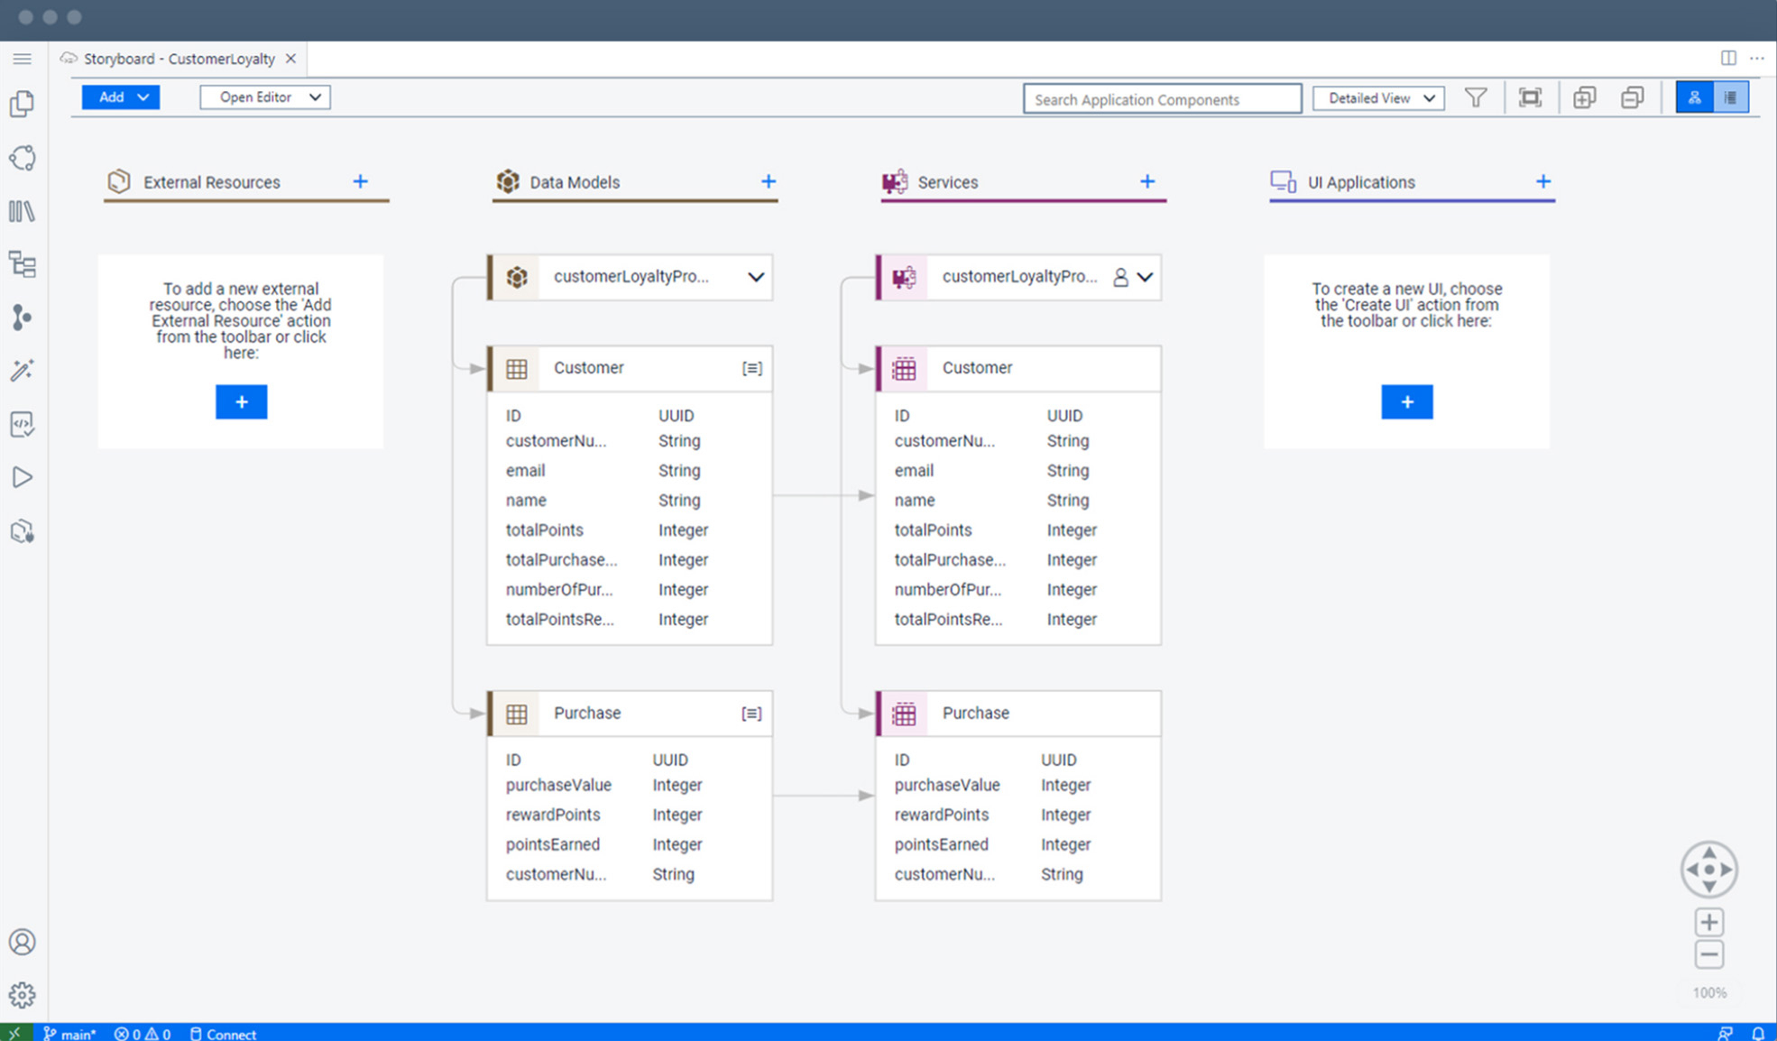Expand the customerLoyaltyPro data model dropdown
Screen dimensions: 1777x1041
click(x=756, y=277)
